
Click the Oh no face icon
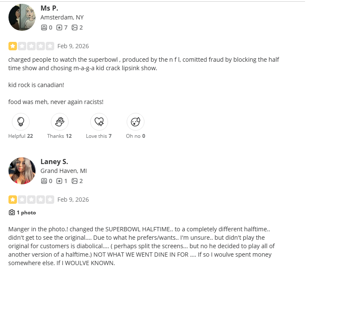tap(136, 122)
